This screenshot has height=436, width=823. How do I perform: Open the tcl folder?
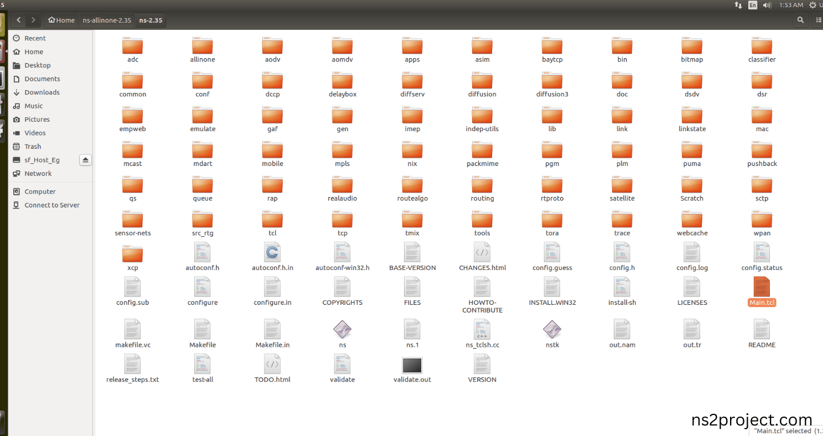(272, 220)
